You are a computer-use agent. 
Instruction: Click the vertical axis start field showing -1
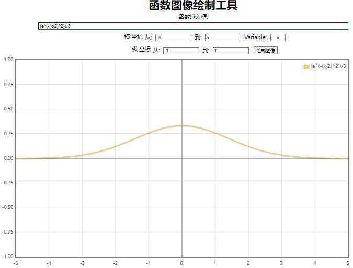click(181, 51)
